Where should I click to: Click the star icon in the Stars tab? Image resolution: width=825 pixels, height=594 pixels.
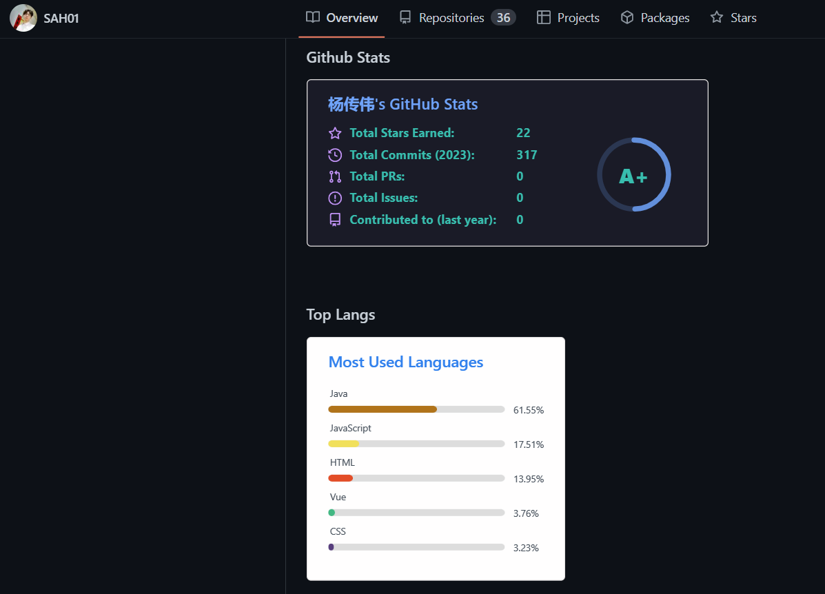point(717,17)
